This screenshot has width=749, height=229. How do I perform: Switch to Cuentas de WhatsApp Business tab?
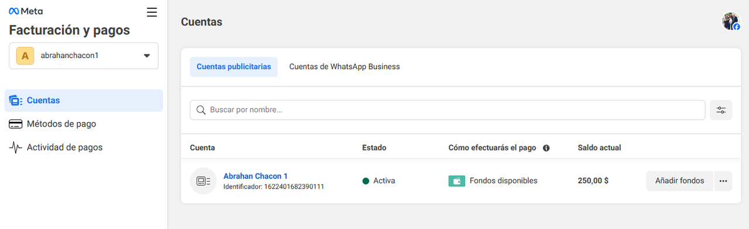click(x=345, y=67)
